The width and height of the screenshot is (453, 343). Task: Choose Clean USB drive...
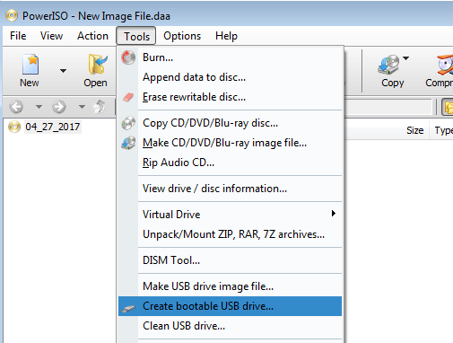coord(230,326)
